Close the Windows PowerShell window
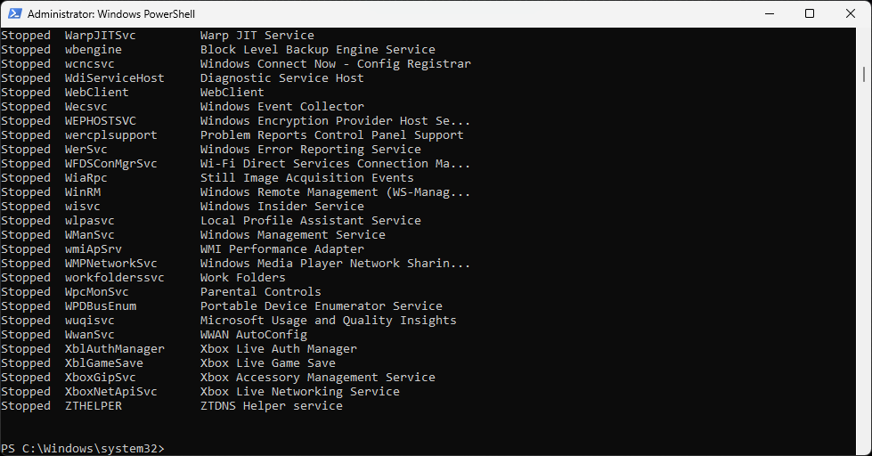Screen dimensions: 872x456 (x=851, y=13)
